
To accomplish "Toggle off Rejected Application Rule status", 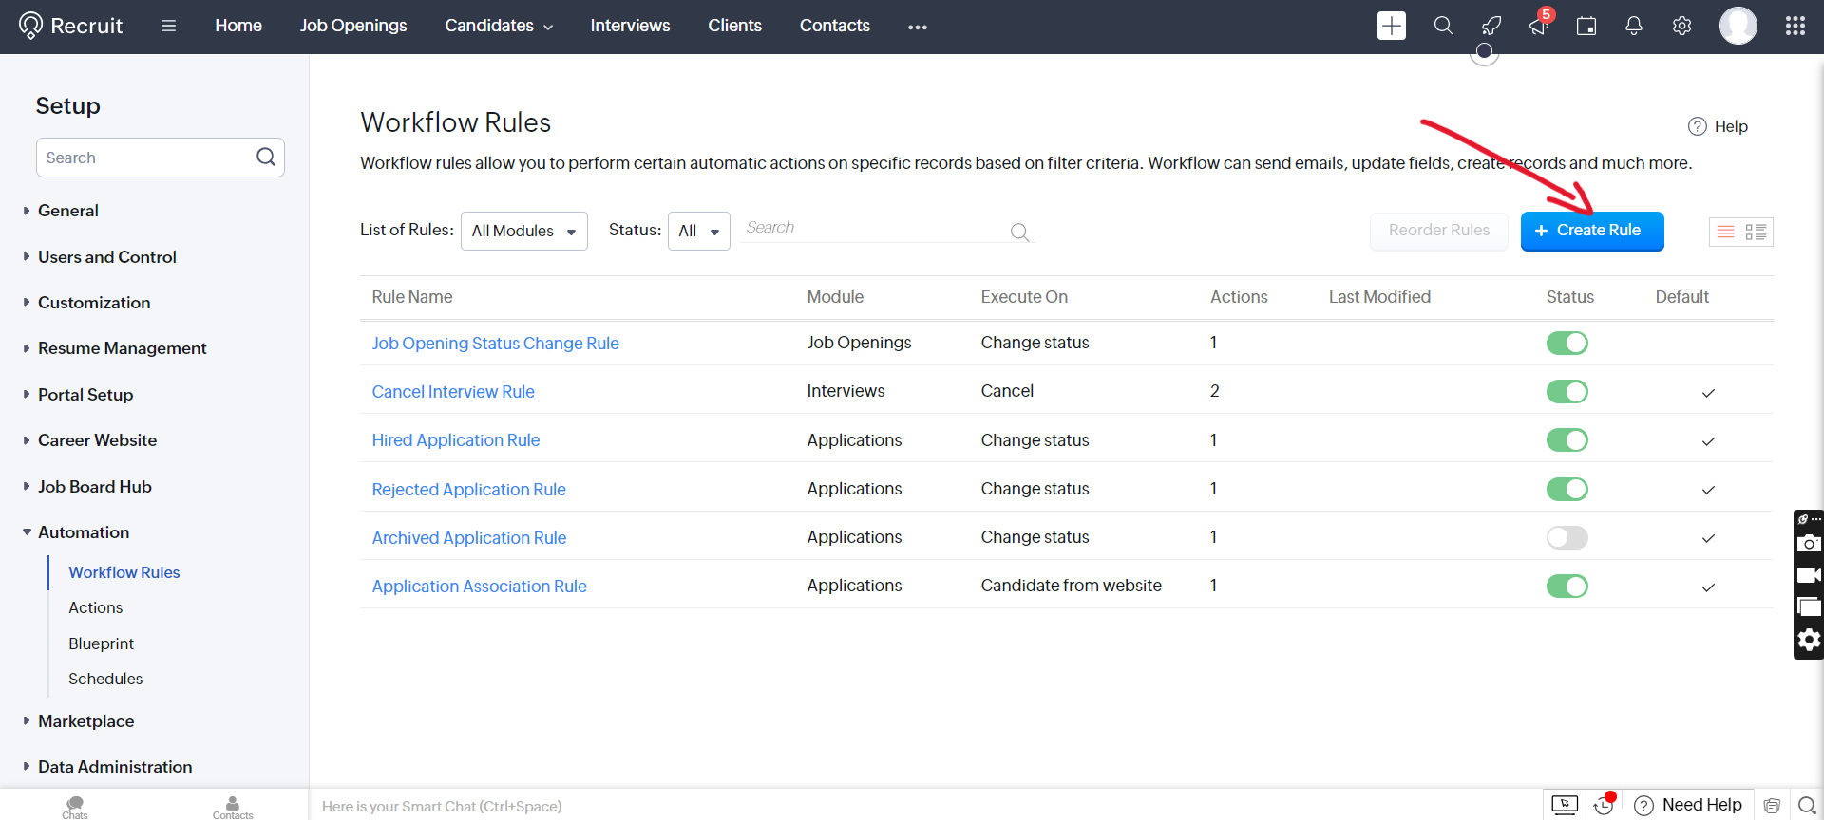I will click(x=1567, y=489).
